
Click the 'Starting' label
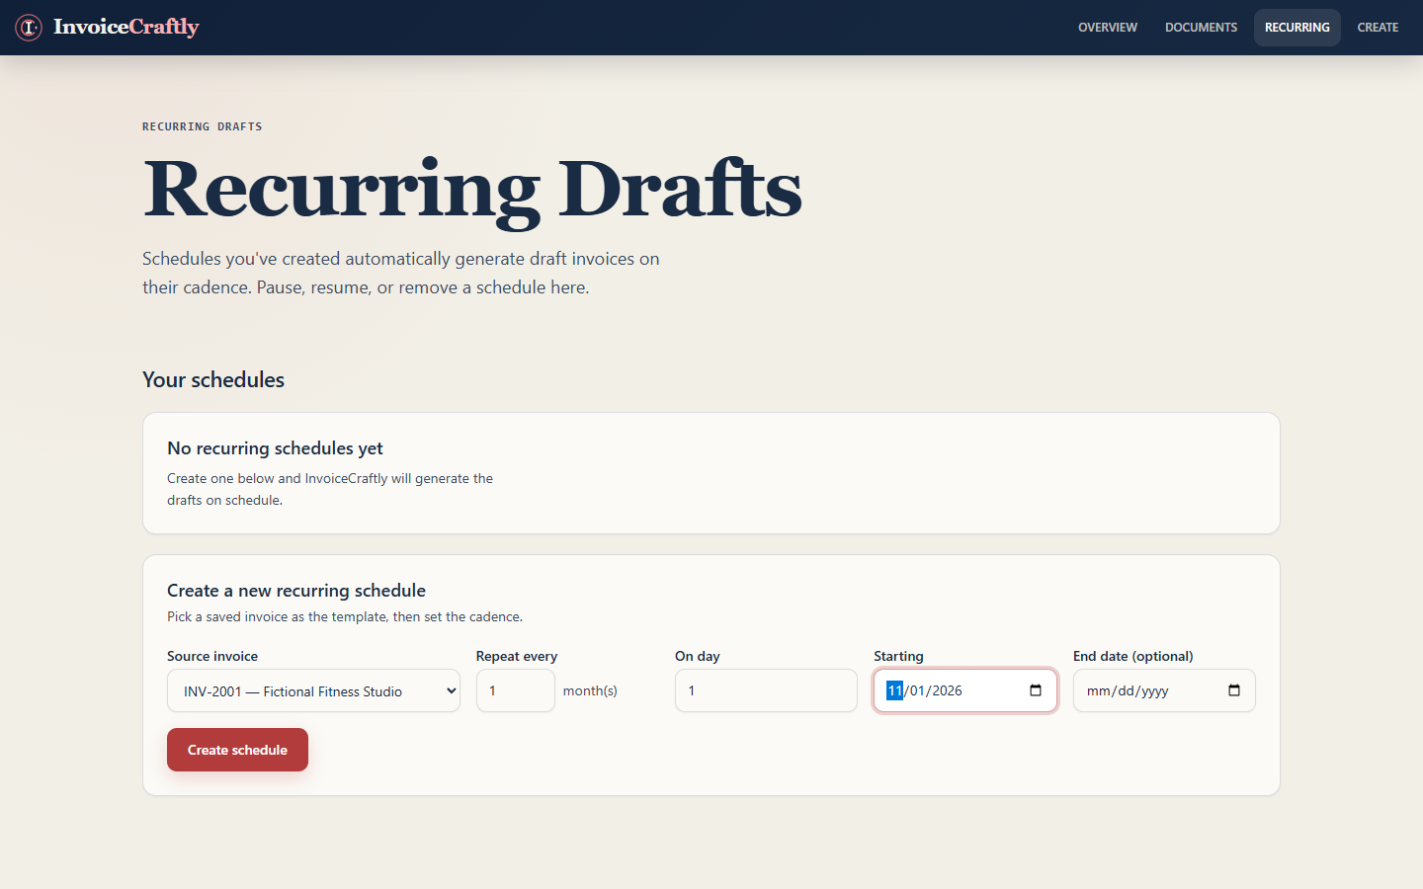pos(898,656)
